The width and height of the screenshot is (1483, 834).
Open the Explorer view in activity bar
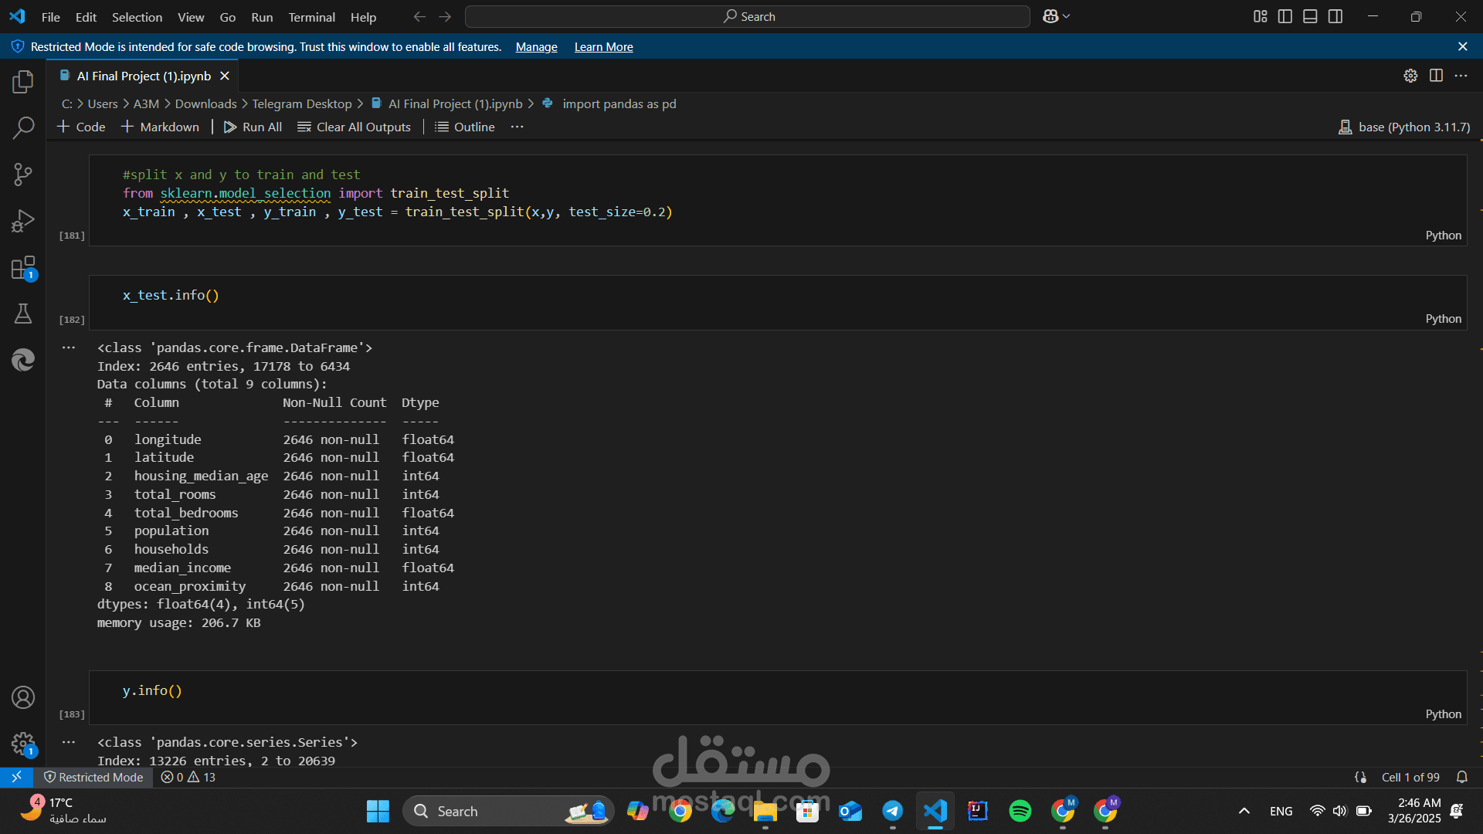[x=23, y=82]
